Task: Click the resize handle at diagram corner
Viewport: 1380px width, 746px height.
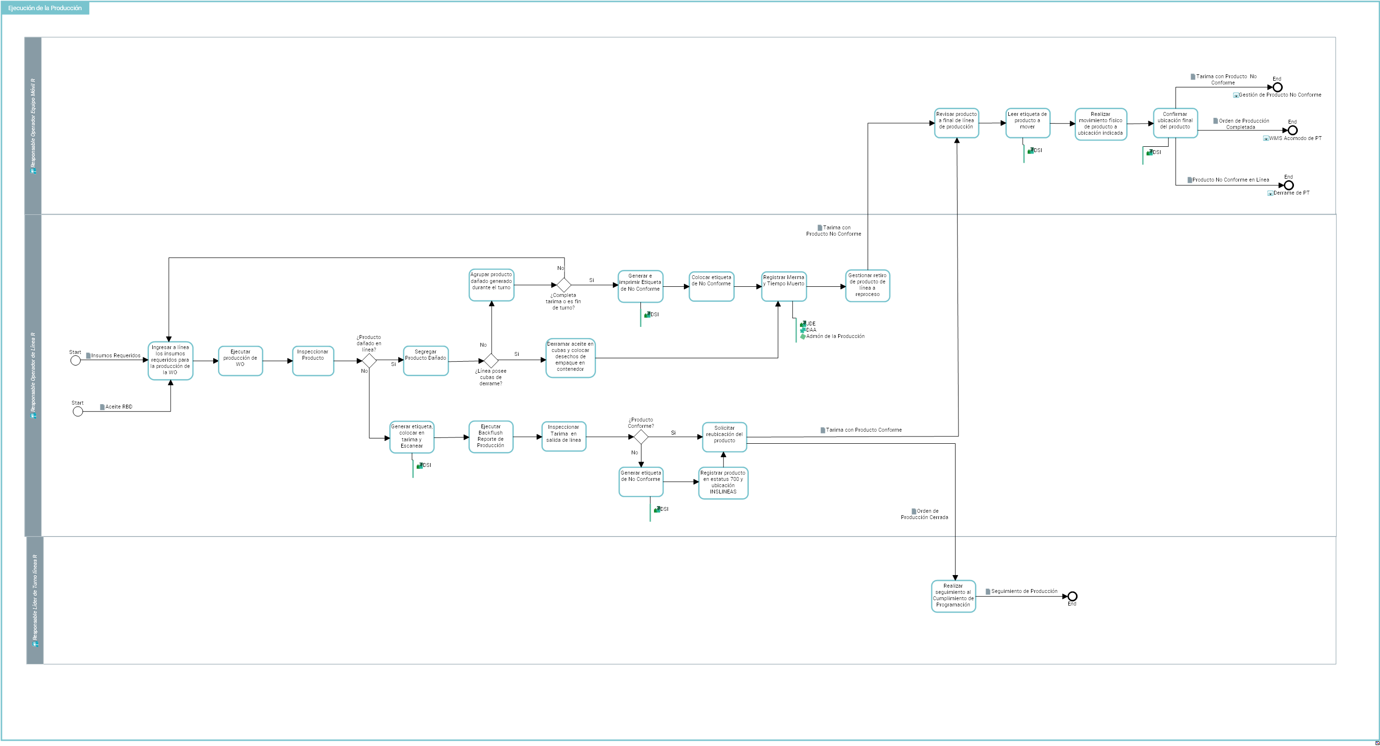Action: click(1377, 743)
